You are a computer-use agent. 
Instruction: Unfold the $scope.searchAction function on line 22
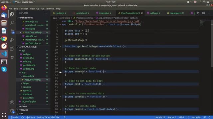60,59
